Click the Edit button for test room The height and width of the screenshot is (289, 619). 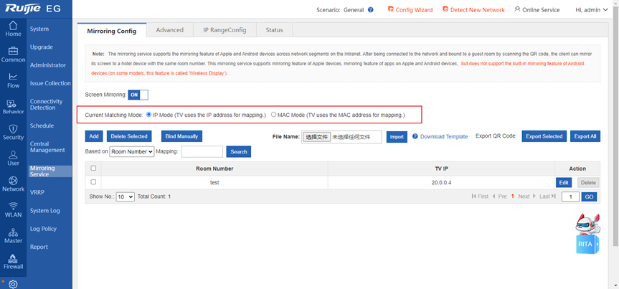(564, 183)
